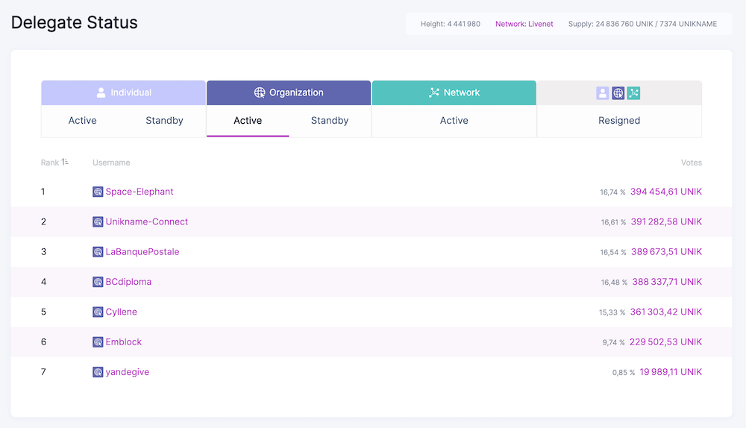Click the organization icon beside yandegive
The width and height of the screenshot is (746, 428).
pyautogui.click(x=98, y=372)
